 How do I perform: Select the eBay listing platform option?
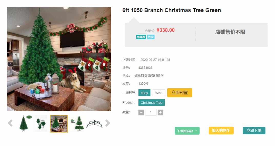(144, 93)
